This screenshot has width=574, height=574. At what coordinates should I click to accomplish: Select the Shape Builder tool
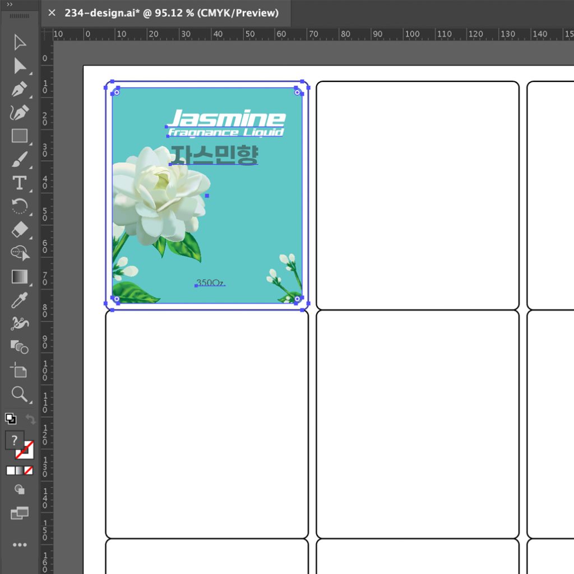20,253
